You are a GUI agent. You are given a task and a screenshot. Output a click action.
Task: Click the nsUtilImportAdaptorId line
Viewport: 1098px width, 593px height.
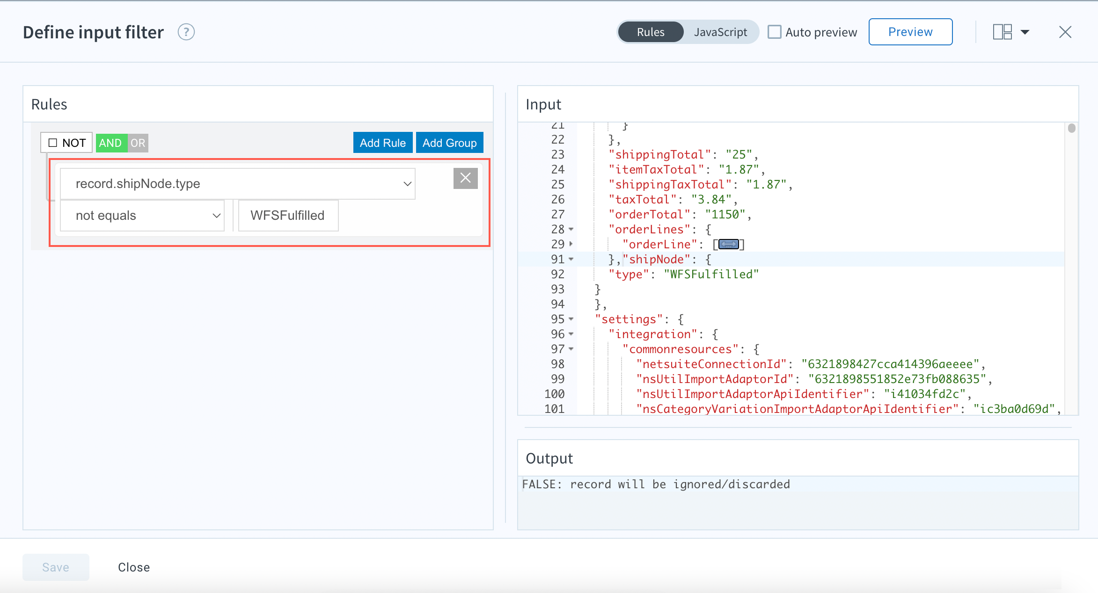tap(814, 379)
